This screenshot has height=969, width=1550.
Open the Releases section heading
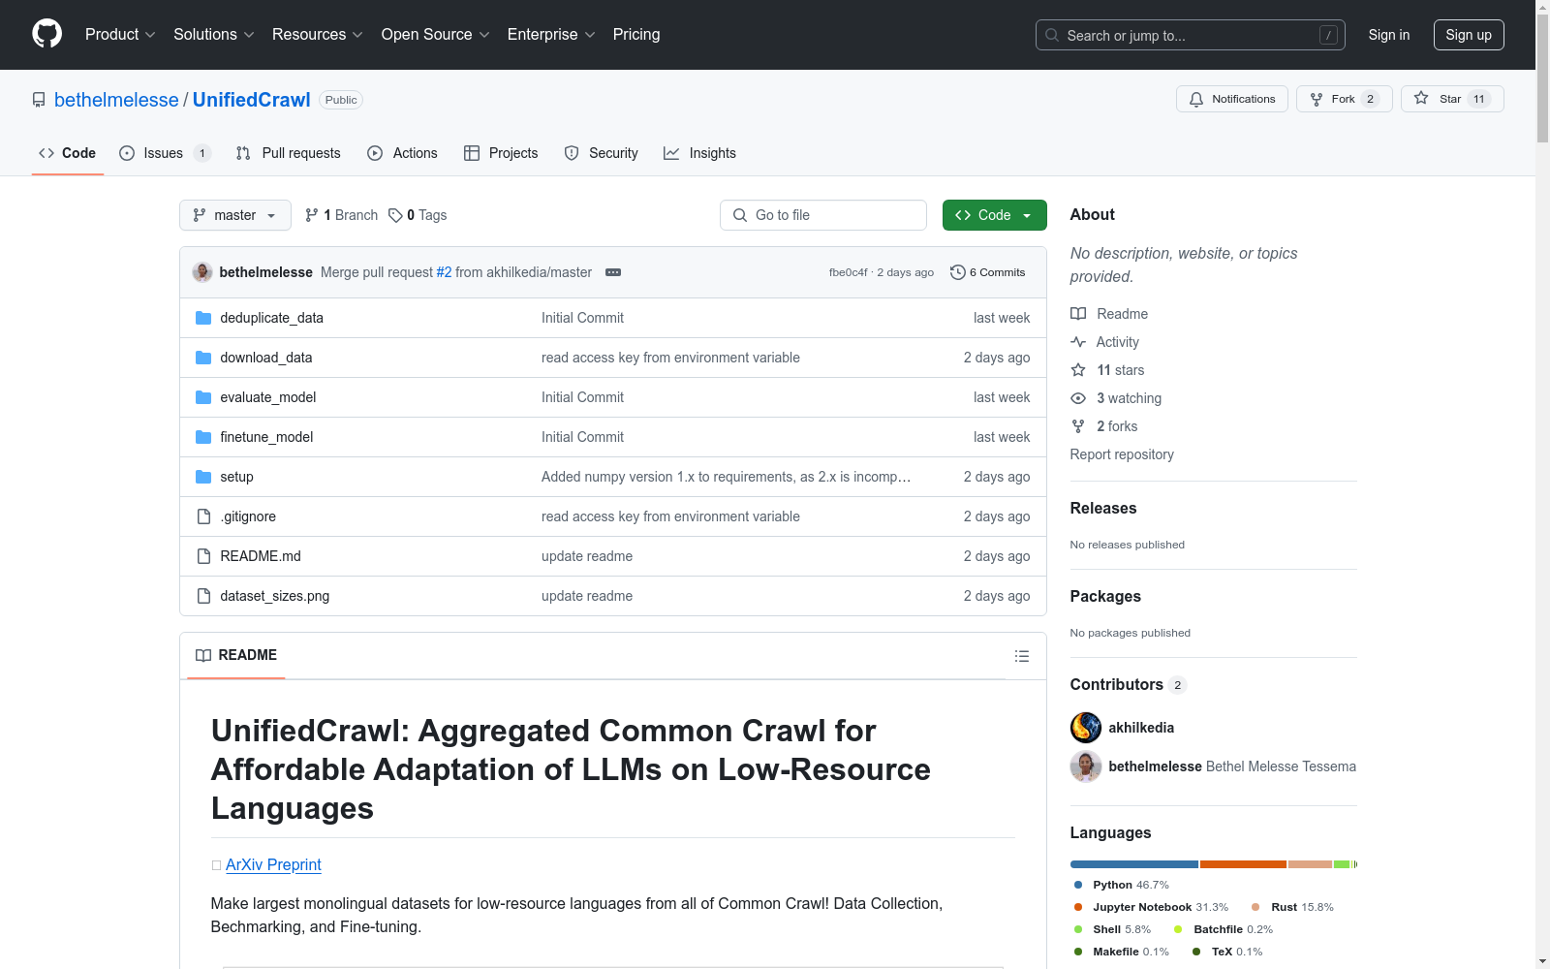(x=1103, y=508)
